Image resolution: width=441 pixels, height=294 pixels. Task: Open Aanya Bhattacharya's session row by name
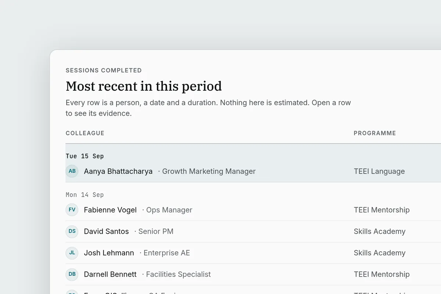(x=118, y=171)
